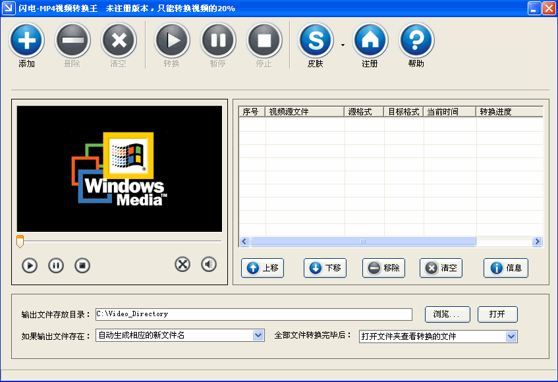
Task: Expand the skin dropdown arrow beside 皮肤
Action: coord(343,45)
